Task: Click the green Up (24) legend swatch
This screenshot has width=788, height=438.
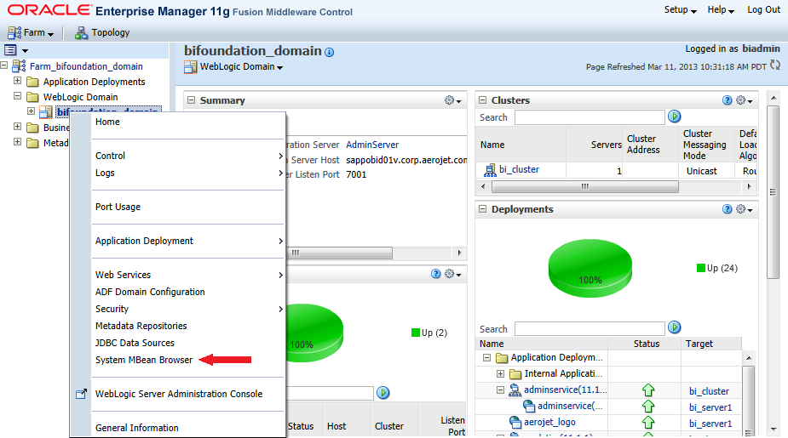Action: point(700,268)
